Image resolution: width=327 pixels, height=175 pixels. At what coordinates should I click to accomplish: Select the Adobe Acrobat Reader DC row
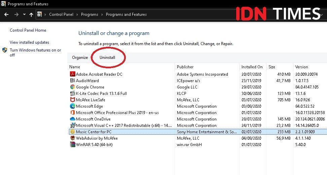[198, 74]
